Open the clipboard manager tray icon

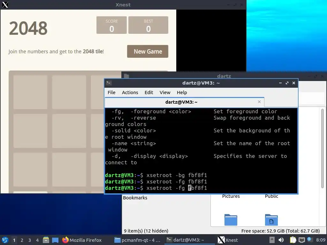[293, 240]
